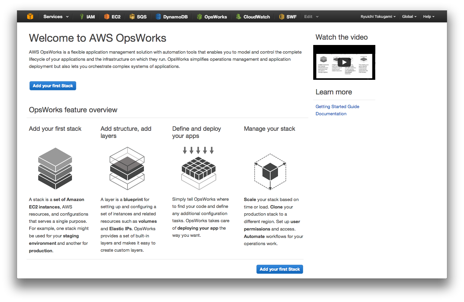Click the bottom Add your first Stack button
This screenshot has width=464, height=302.
pyautogui.click(x=279, y=269)
